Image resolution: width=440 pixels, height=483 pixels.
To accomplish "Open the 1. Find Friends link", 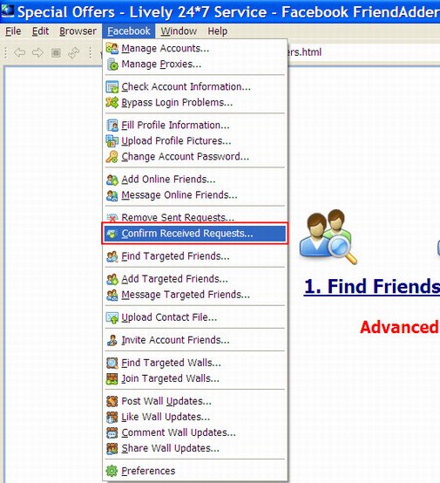I will [x=372, y=287].
